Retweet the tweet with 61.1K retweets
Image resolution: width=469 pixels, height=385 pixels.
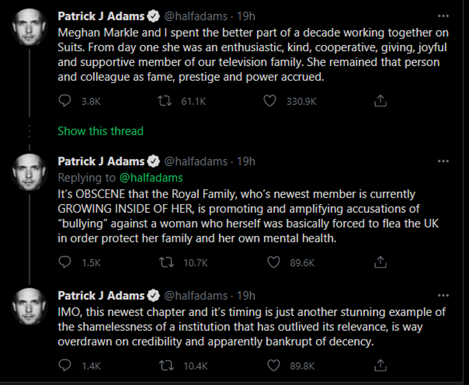pos(163,101)
